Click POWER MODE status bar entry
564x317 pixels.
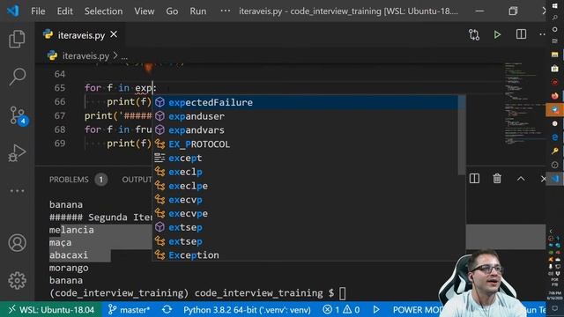(x=417, y=310)
